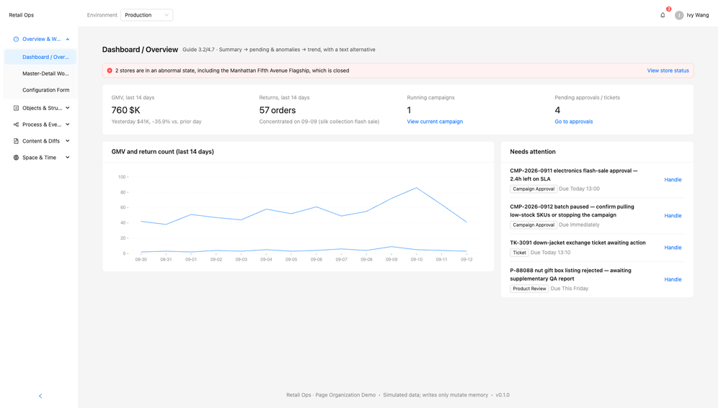Screen dimensions: 721x411
Task: Open the notifications bell icon
Action: pyautogui.click(x=662, y=15)
